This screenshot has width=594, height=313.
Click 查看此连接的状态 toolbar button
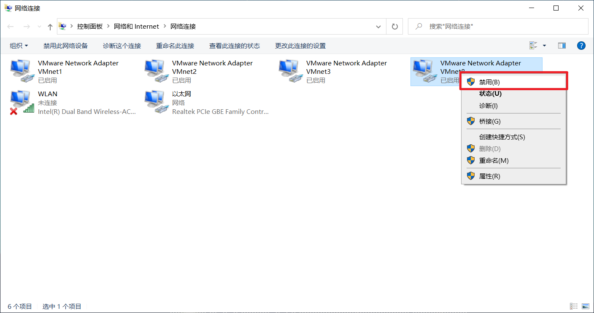pyautogui.click(x=235, y=46)
